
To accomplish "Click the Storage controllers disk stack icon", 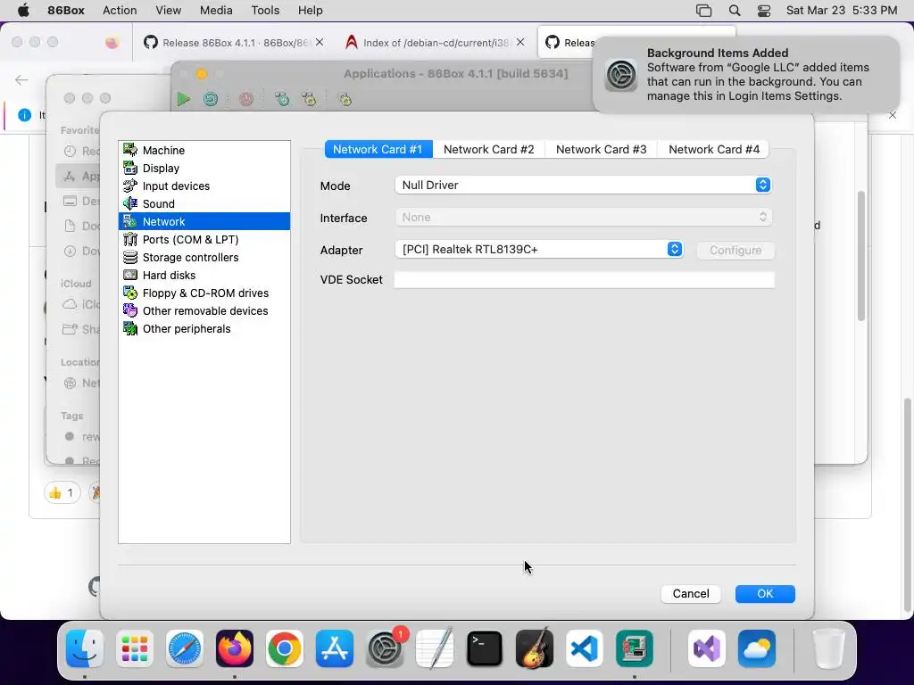I will pos(130,257).
